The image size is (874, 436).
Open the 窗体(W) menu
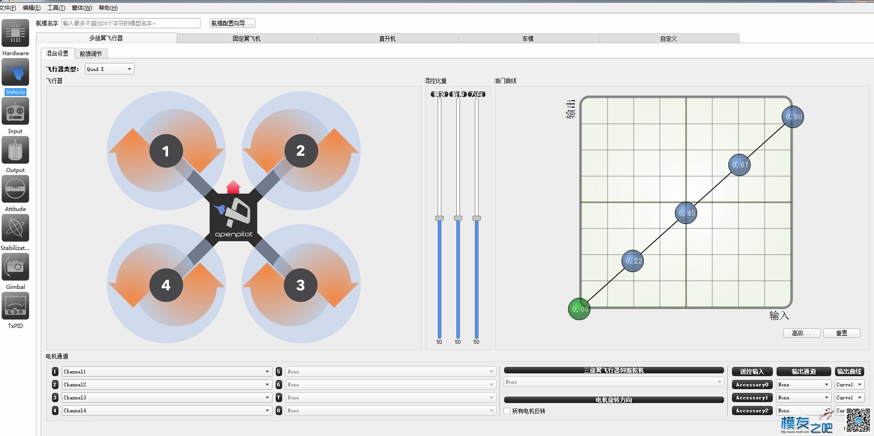tap(82, 8)
